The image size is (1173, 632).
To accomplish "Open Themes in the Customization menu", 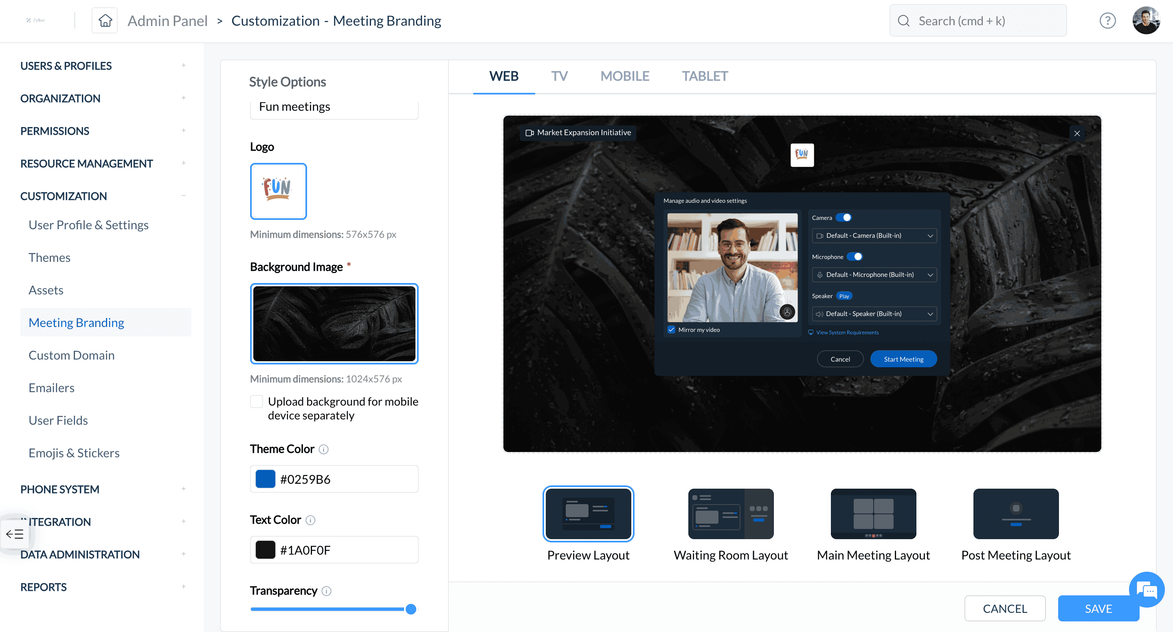I will click(x=49, y=257).
